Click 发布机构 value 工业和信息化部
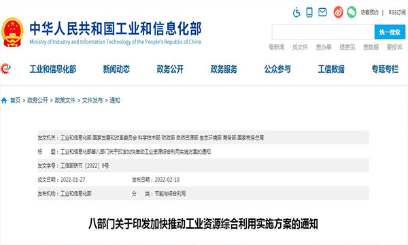 tap(76, 193)
